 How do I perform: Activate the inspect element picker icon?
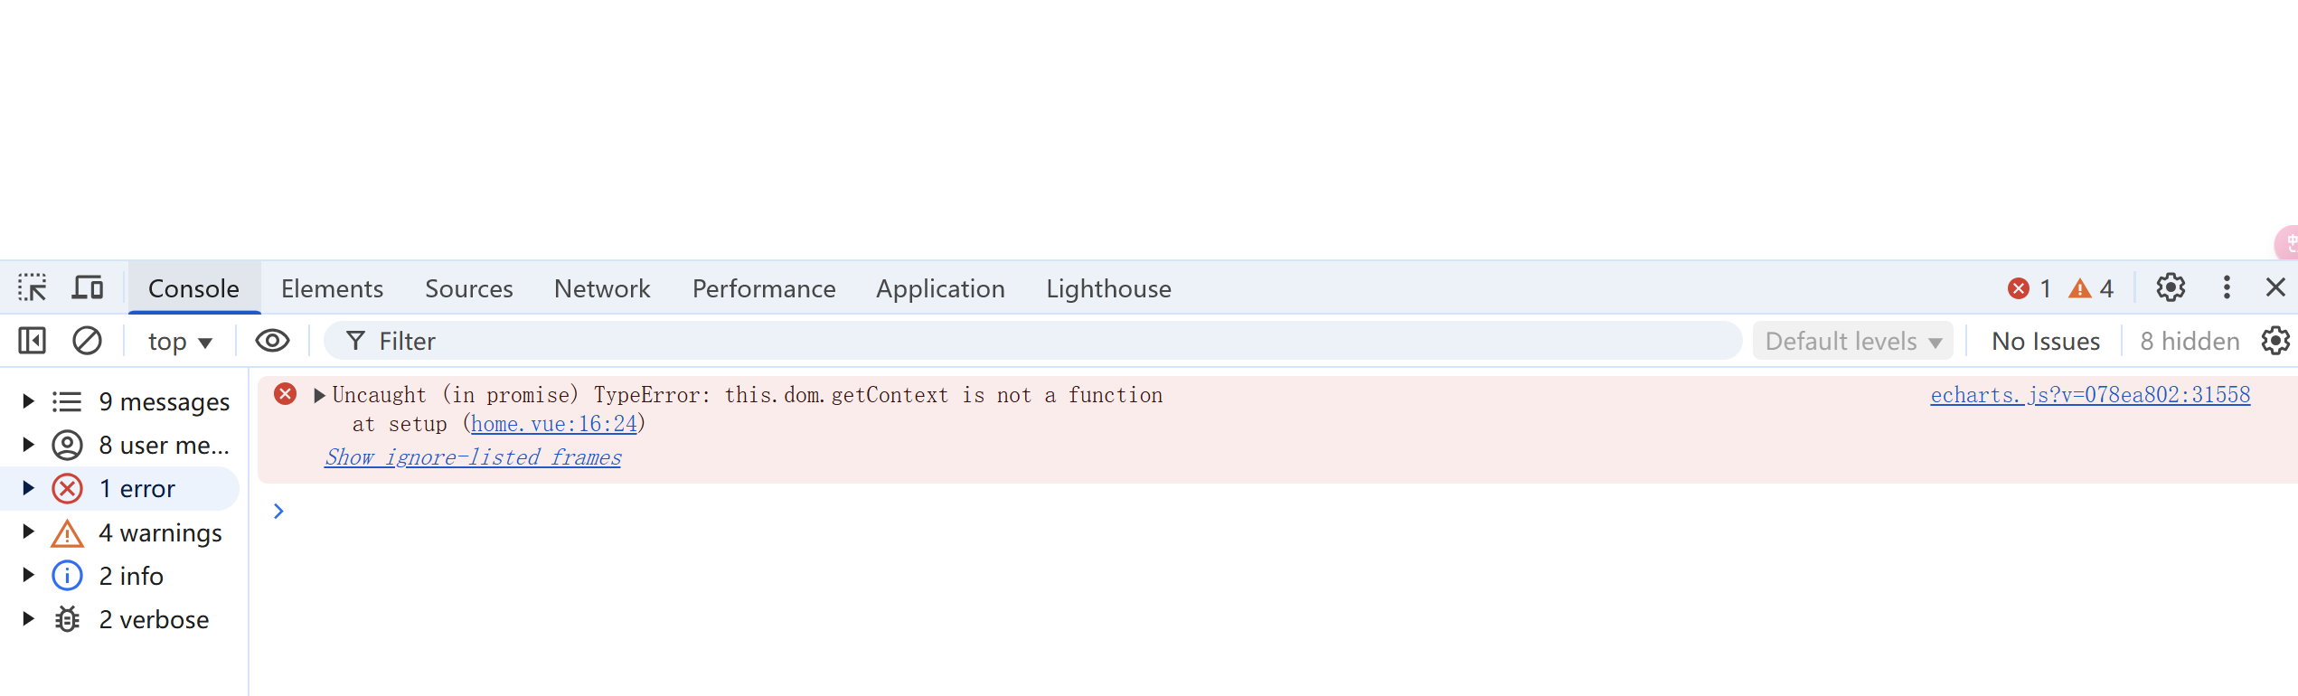click(x=33, y=288)
